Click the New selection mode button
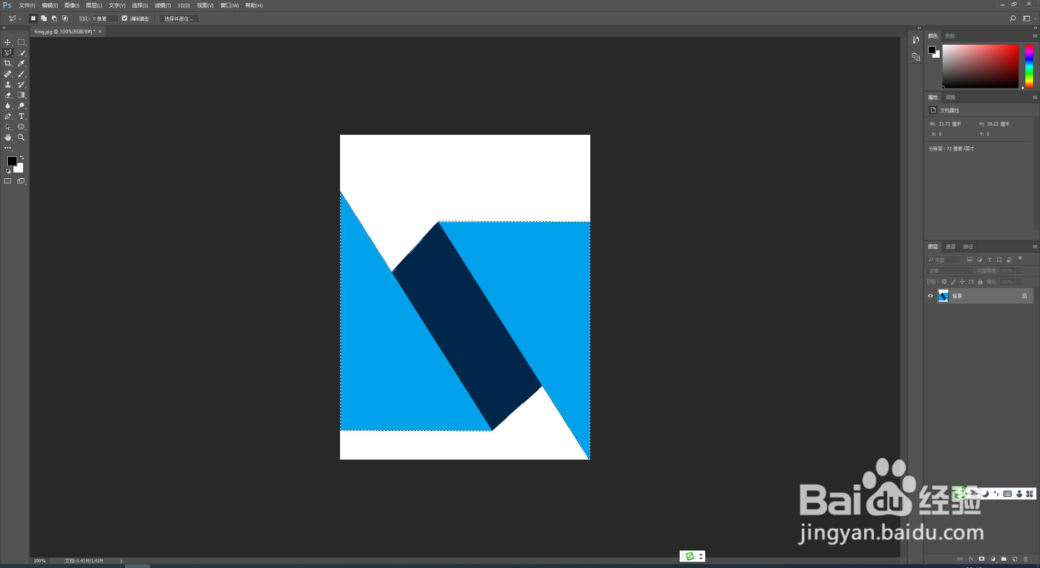This screenshot has height=568, width=1040. pyautogui.click(x=33, y=18)
